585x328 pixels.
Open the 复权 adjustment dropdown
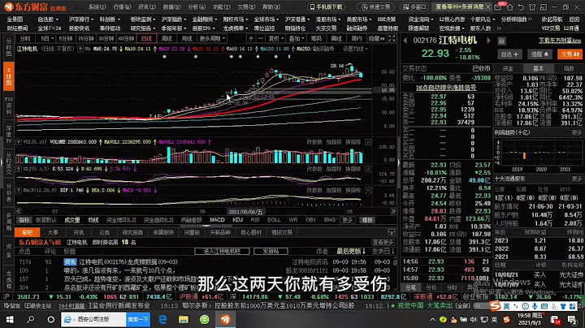(x=275, y=38)
